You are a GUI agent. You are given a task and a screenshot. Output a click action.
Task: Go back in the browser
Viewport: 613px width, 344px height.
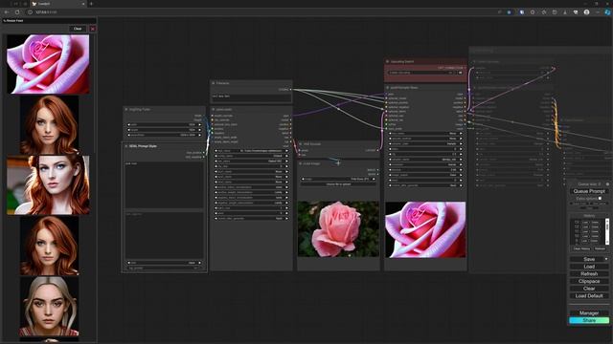coord(7,12)
